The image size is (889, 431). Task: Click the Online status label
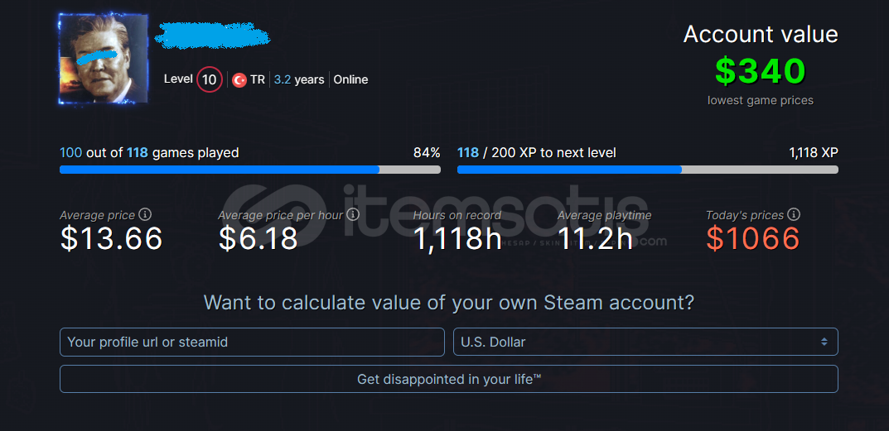point(350,80)
